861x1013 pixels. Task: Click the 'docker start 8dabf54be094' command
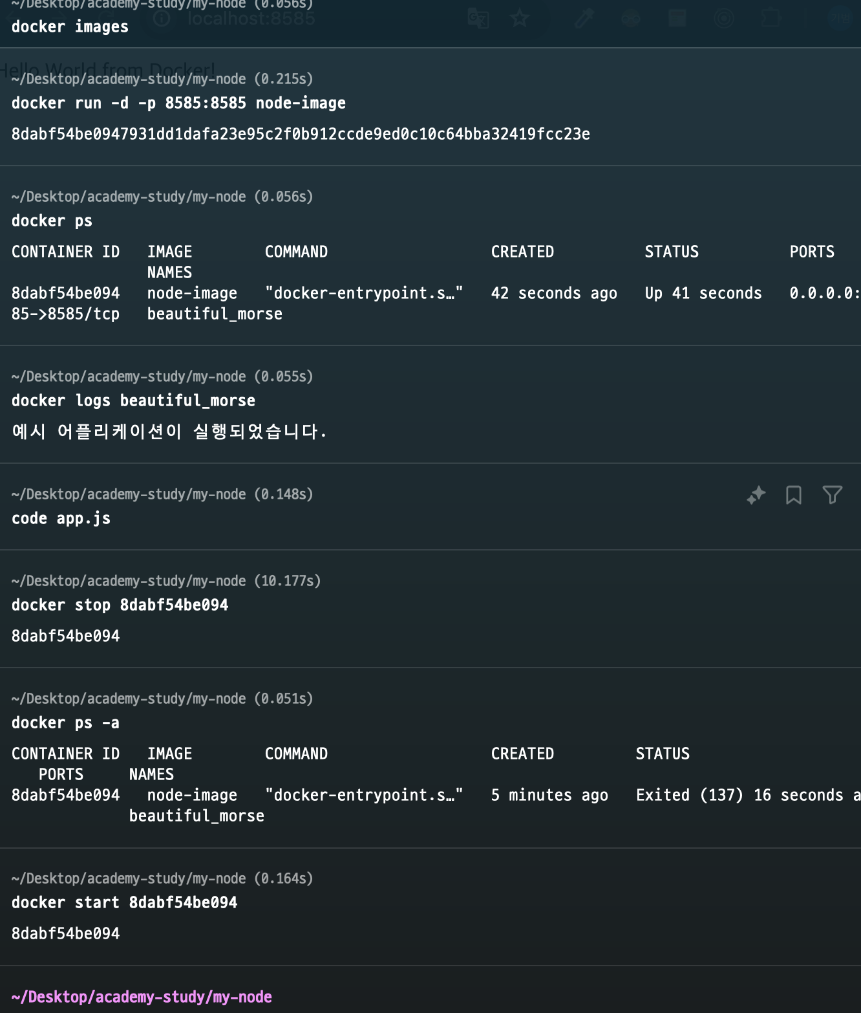[124, 902]
